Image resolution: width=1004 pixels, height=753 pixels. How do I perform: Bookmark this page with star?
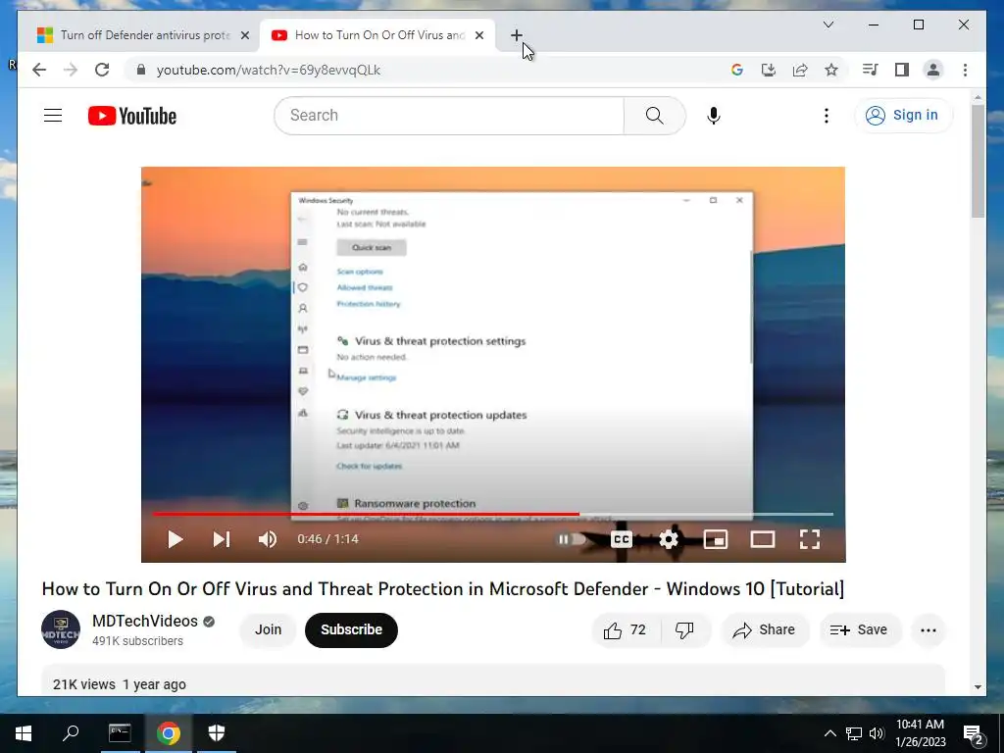(831, 70)
